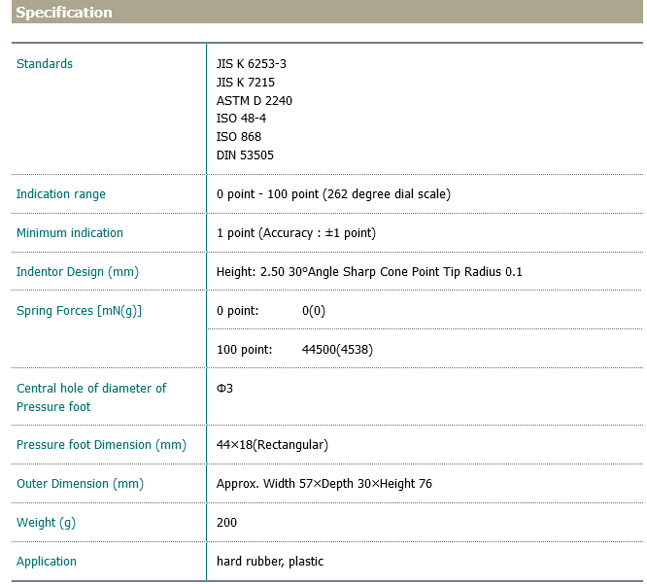Click the 44×18(Rectangular) dimension value
The image size is (647, 584).
[x=272, y=445]
